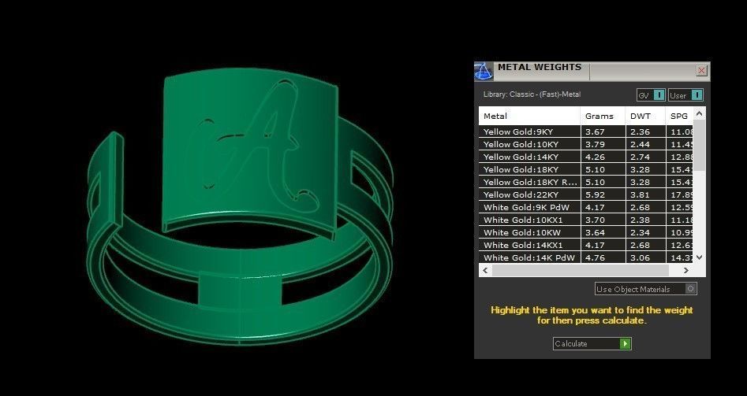Click the 2.36 DWT value
This screenshot has height=396, width=747.
click(640, 131)
